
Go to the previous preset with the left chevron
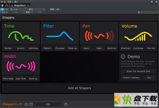click(35, 104)
